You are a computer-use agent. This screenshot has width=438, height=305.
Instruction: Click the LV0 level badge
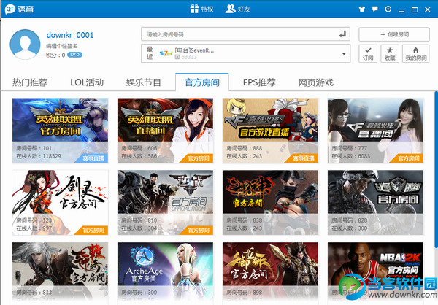click(74, 55)
